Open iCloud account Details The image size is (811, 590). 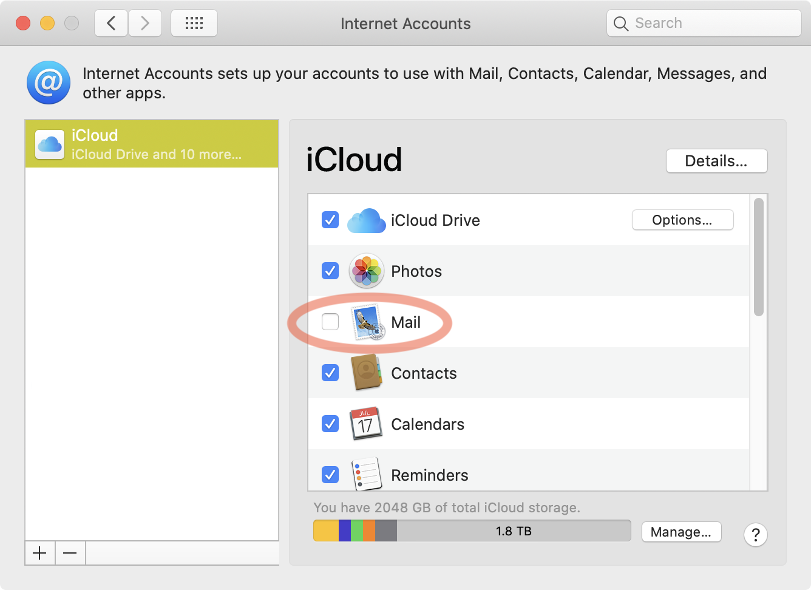716,161
